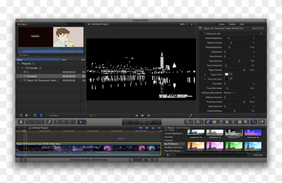282x183 pixels.
Task: Open the Keyword Editor key icon
Action: click(x=49, y=122)
